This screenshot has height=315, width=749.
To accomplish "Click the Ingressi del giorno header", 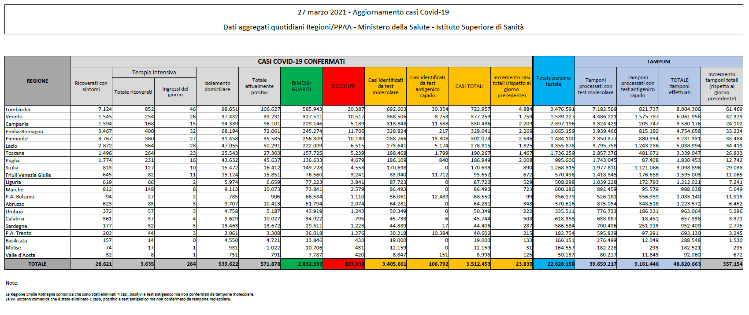I will [175, 92].
